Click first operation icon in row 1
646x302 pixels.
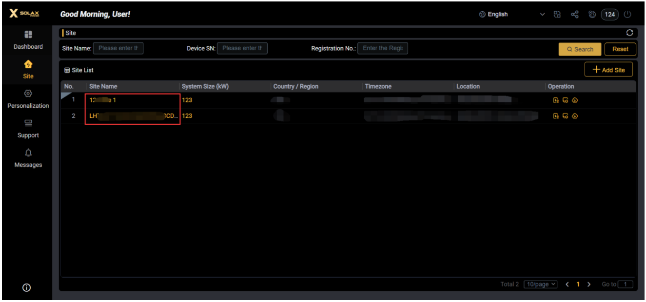click(x=556, y=101)
